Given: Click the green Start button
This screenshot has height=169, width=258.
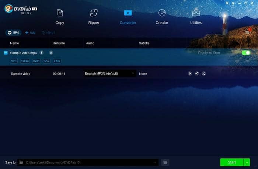Looking at the screenshot, I should point(231,162).
